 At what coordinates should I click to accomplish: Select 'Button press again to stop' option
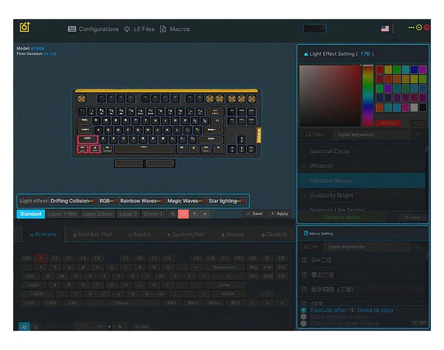[x=303, y=323]
